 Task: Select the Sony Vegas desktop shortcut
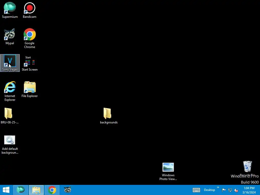click(x=10, y=63)
